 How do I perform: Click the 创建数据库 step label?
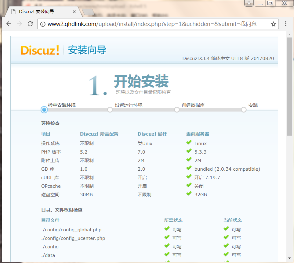(193, 105)
